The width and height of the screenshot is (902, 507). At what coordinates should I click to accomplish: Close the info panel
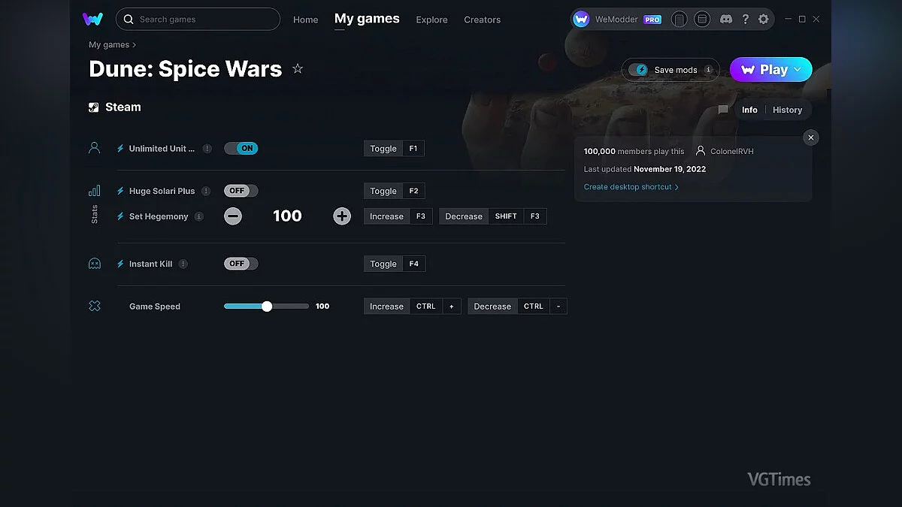810,137
